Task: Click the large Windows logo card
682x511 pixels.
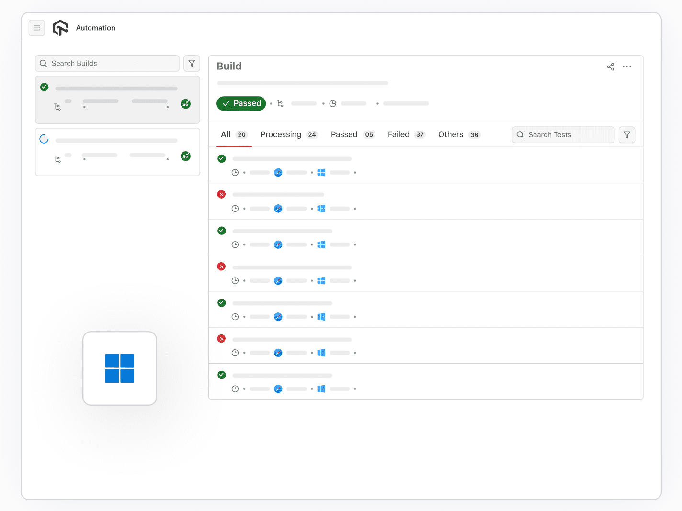Action: (x=119, y=368)
